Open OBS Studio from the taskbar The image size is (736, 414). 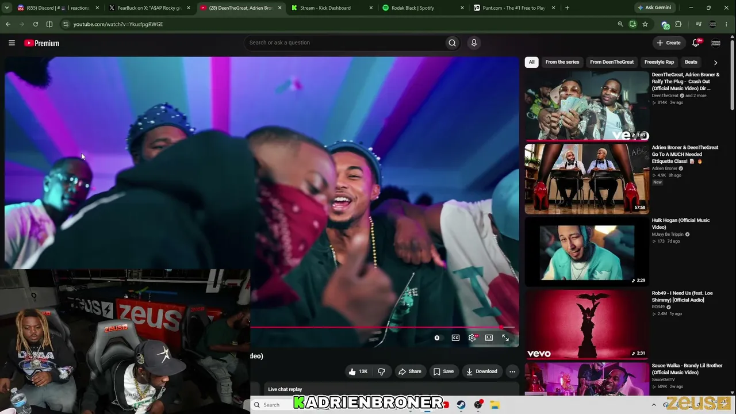point(478,405)
